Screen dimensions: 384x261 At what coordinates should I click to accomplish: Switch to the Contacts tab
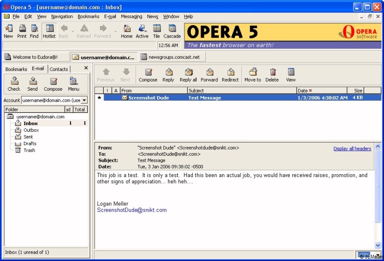point(59,69)
